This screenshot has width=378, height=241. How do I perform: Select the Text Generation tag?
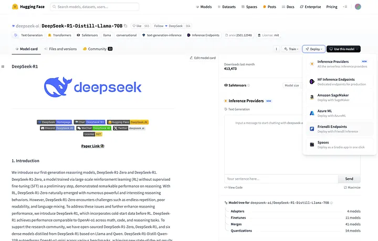click(28, 35)
